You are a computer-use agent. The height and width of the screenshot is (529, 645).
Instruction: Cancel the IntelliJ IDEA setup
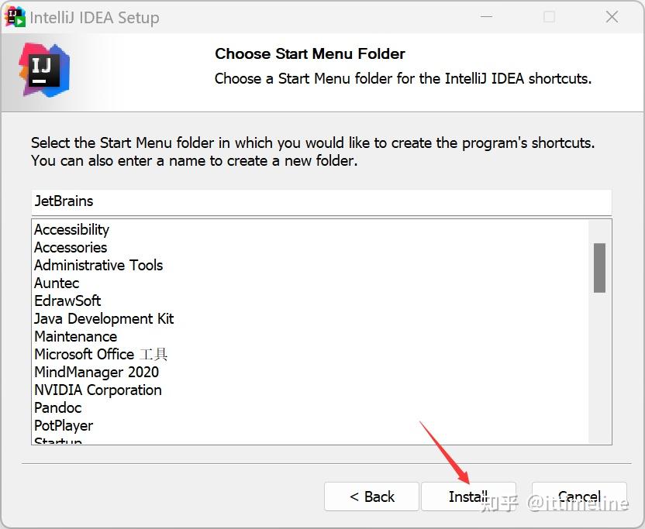click(579, 496)
